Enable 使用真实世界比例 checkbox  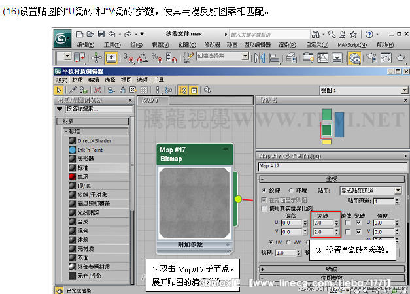point(264,208)
